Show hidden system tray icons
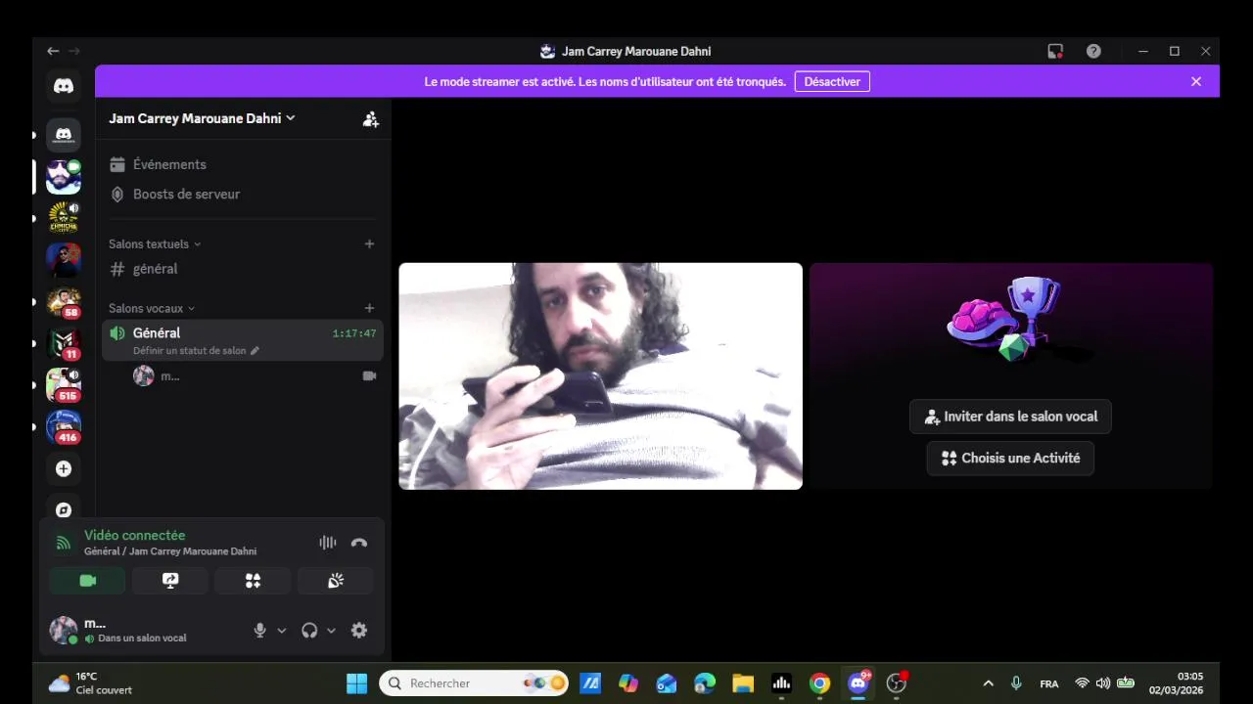This screenshot has width=1253, height=704. (988, 683)
